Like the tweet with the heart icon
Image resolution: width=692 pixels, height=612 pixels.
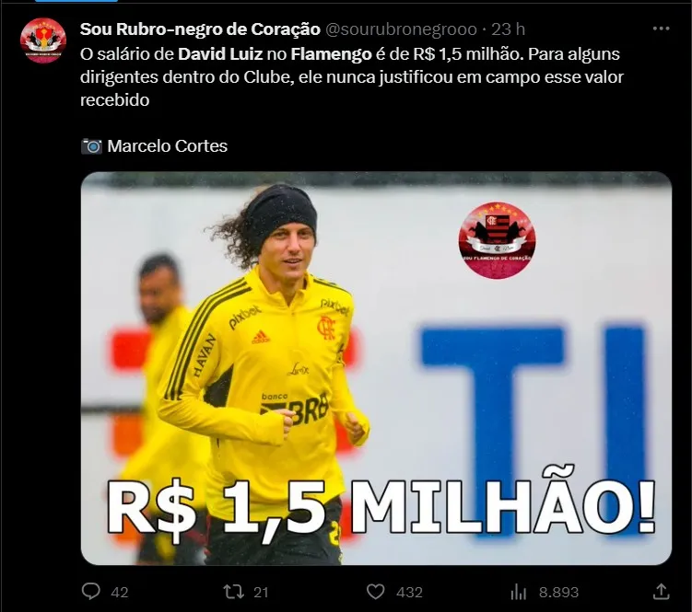click(376, 592)
